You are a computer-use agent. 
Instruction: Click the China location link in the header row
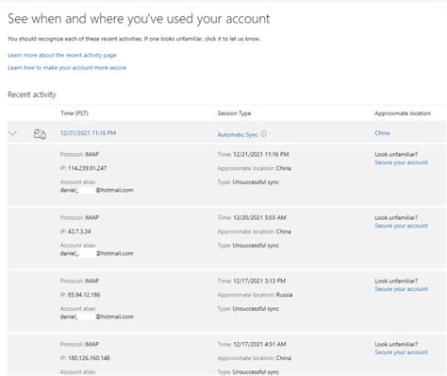[382, 133]
